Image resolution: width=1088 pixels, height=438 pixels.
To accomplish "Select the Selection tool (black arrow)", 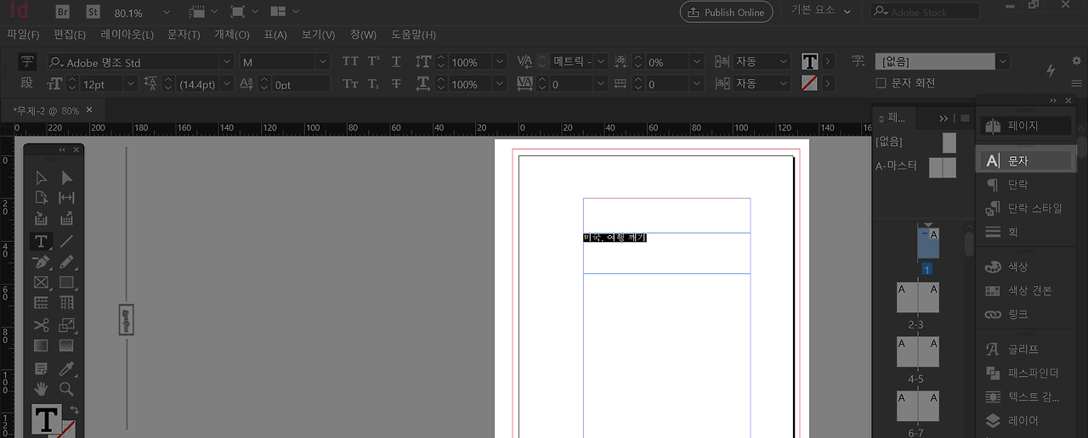I will point(41,177).
